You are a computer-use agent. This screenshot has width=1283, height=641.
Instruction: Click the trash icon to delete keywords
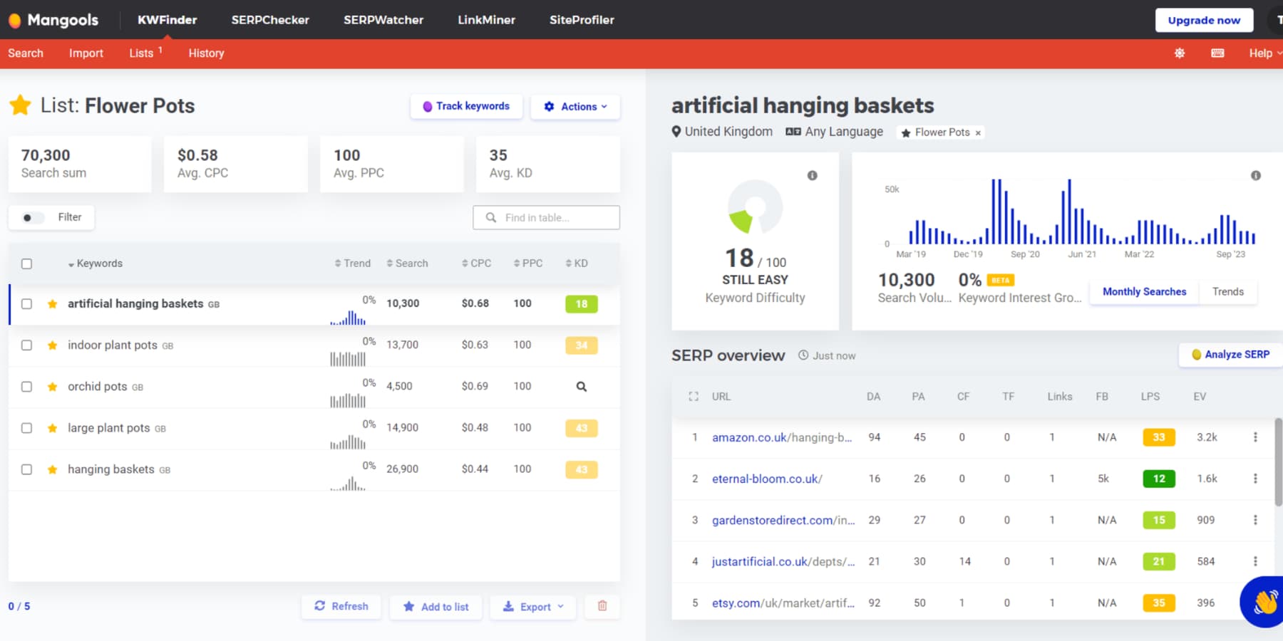[602, 606]
